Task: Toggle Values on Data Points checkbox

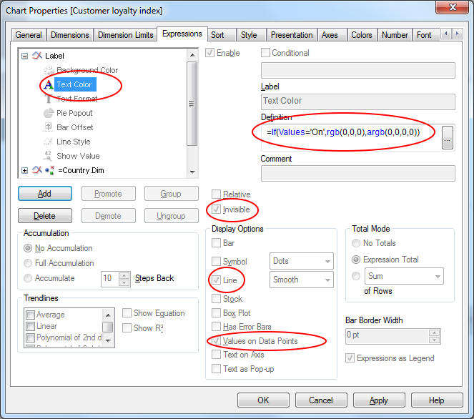Action: [216, 340]
